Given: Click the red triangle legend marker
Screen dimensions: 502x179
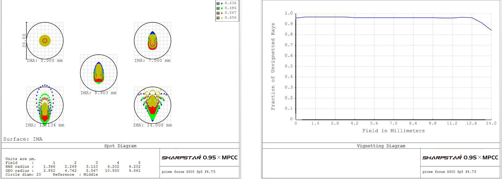Looking at the screenshot, I should [222, 13].
